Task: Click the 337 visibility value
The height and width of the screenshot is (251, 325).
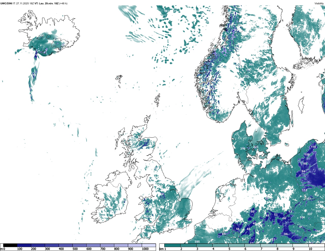Action: pos(310,214)
